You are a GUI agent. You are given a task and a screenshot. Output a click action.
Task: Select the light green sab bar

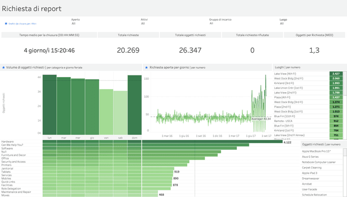pos(120,112)
